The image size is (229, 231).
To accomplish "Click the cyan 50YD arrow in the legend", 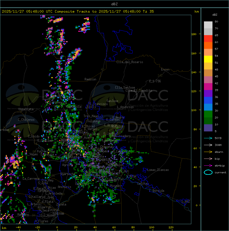I will coord(208,138).
